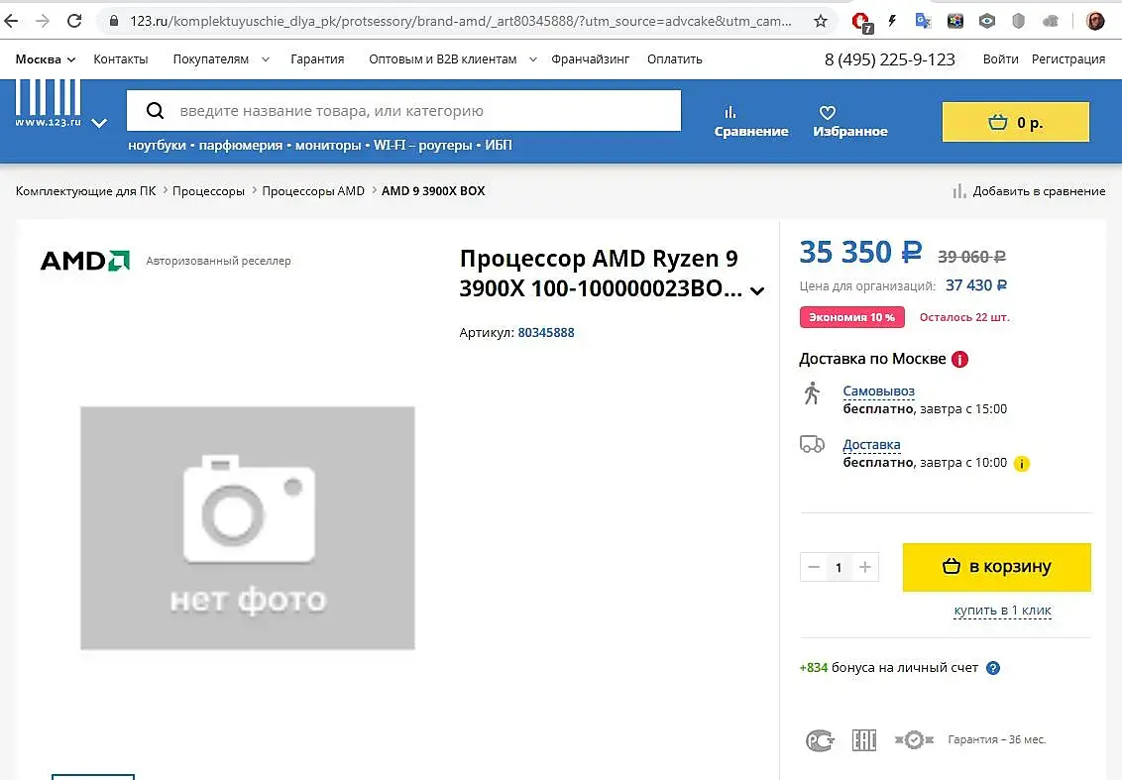Go to Комплектующие для ПК breadcrumb
The image size is (1122, 780).
click(86, 191)
